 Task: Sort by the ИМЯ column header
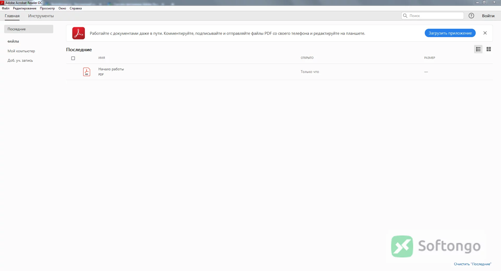point(102,58)
